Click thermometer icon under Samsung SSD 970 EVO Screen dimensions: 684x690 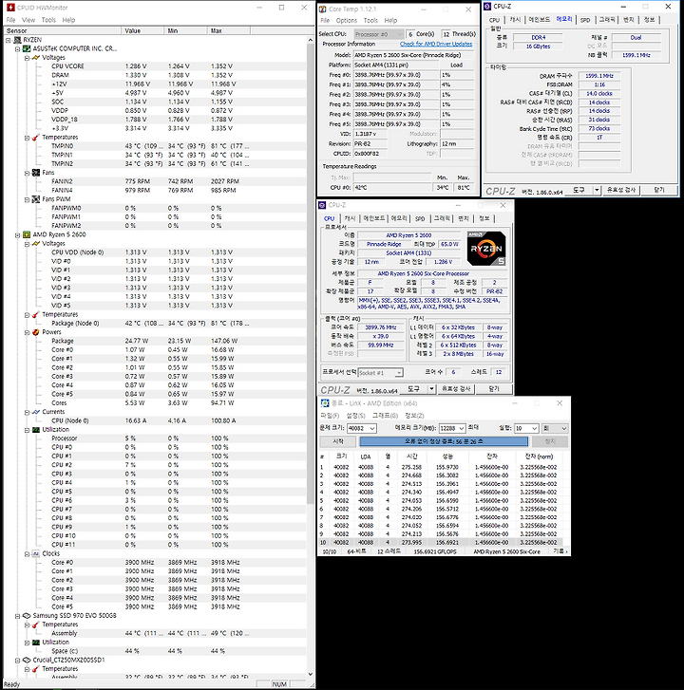[x=36, y=625]
